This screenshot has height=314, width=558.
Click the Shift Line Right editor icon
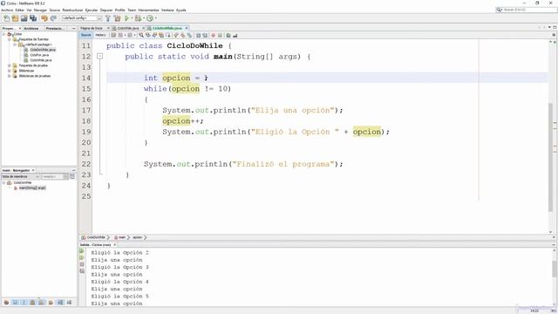[x=205, y=35]
